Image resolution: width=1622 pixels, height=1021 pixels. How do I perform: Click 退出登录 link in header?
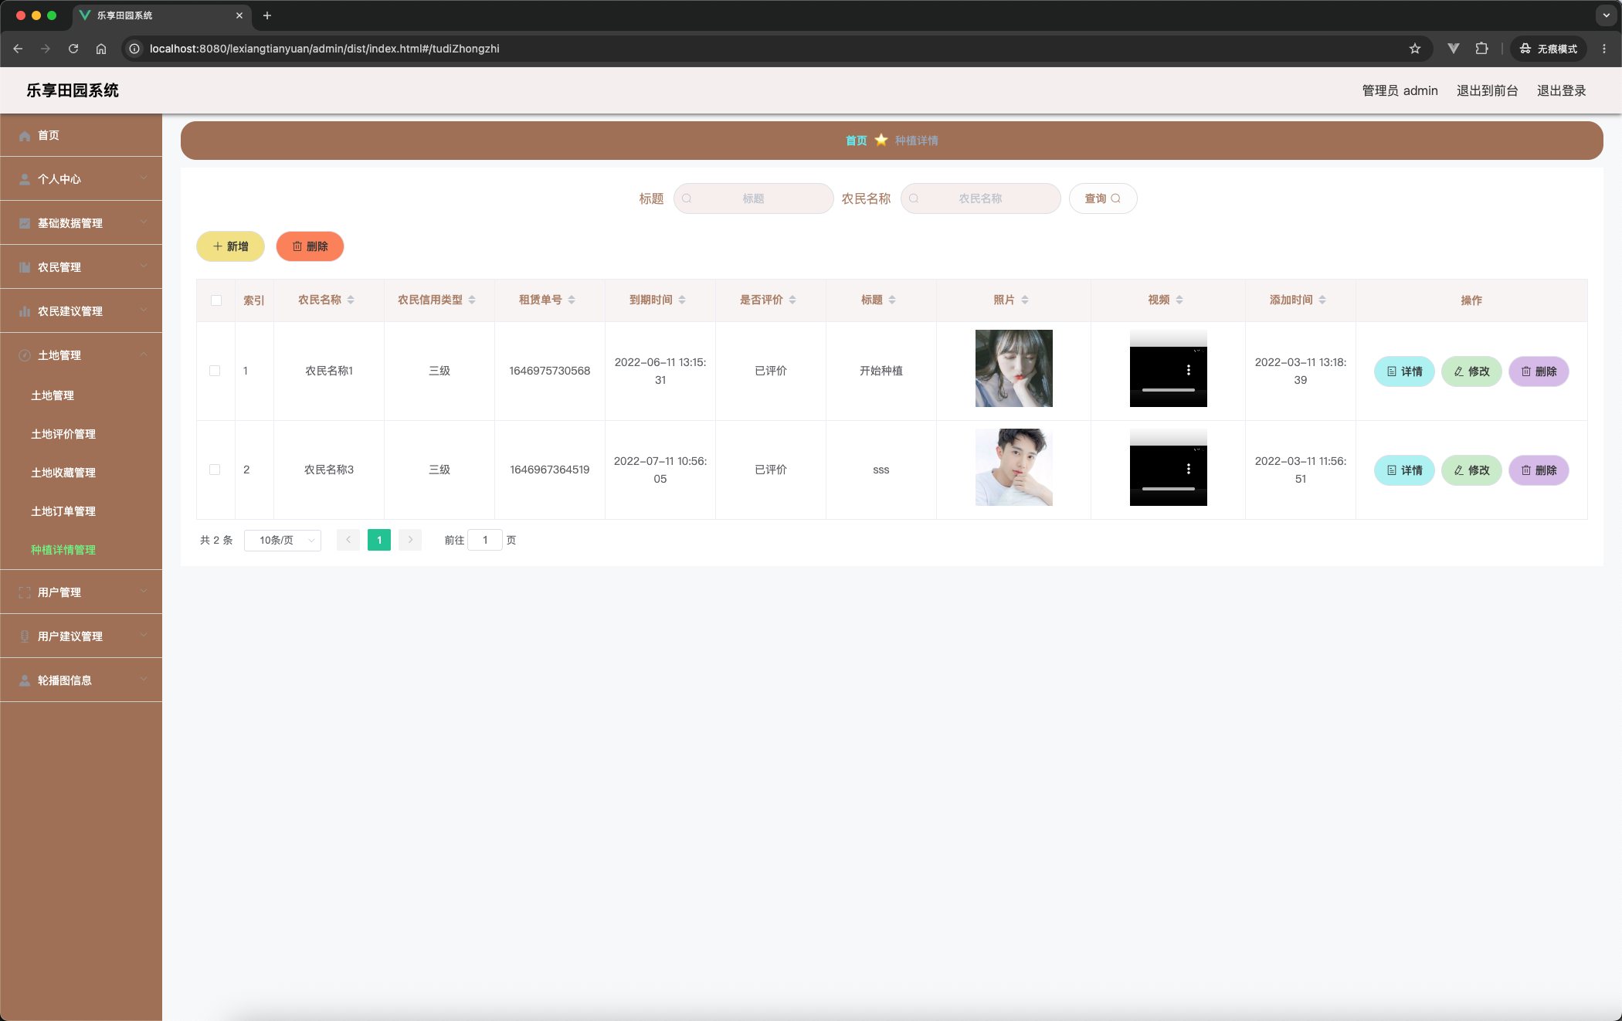coord(1561,90)
